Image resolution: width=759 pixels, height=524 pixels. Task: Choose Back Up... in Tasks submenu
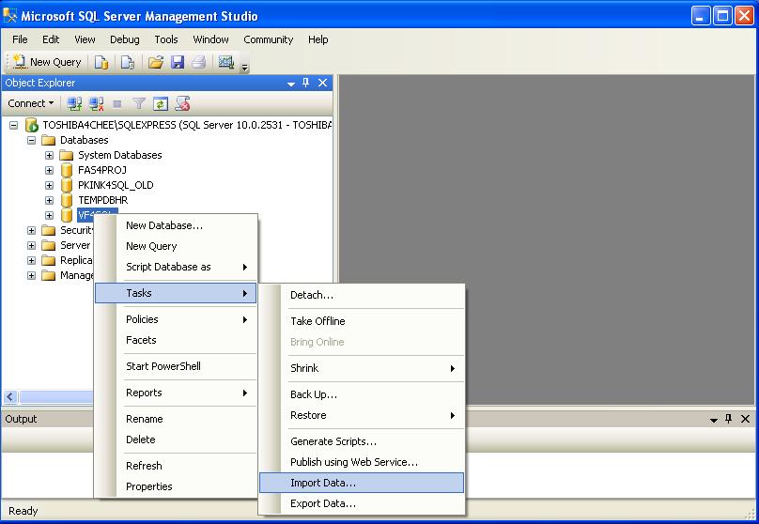[x=362, y=394]
